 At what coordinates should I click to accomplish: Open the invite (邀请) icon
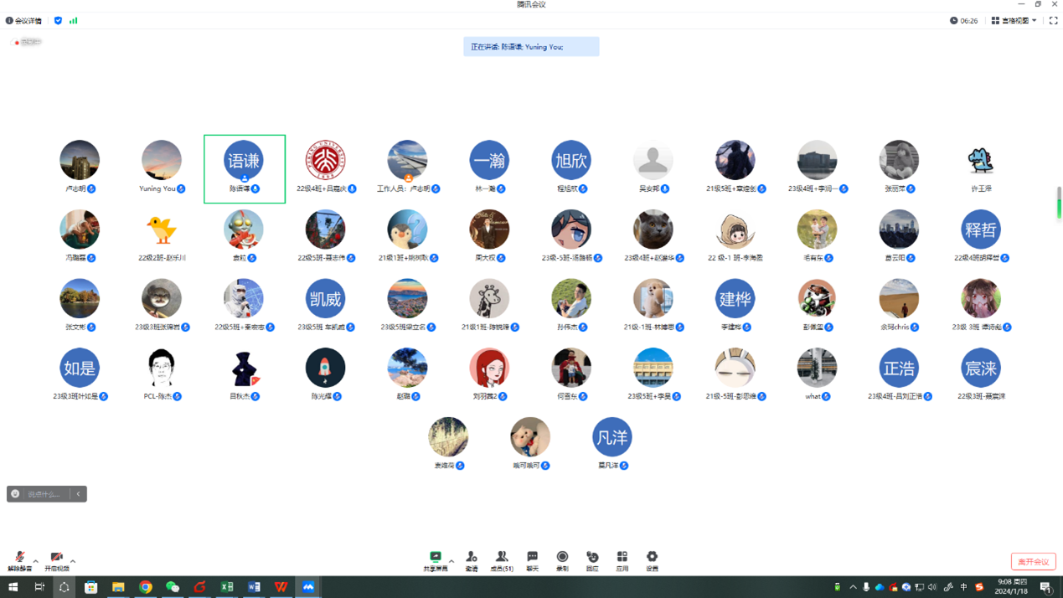[x=472, y=559]
